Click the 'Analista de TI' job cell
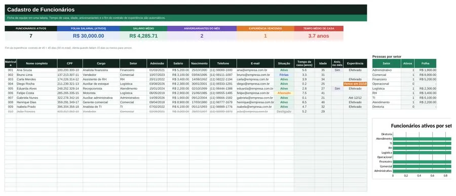Viewport: 456px width, 196px height. [x=101, y=107]
